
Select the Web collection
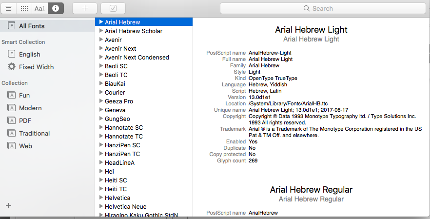tap(47, 146)
